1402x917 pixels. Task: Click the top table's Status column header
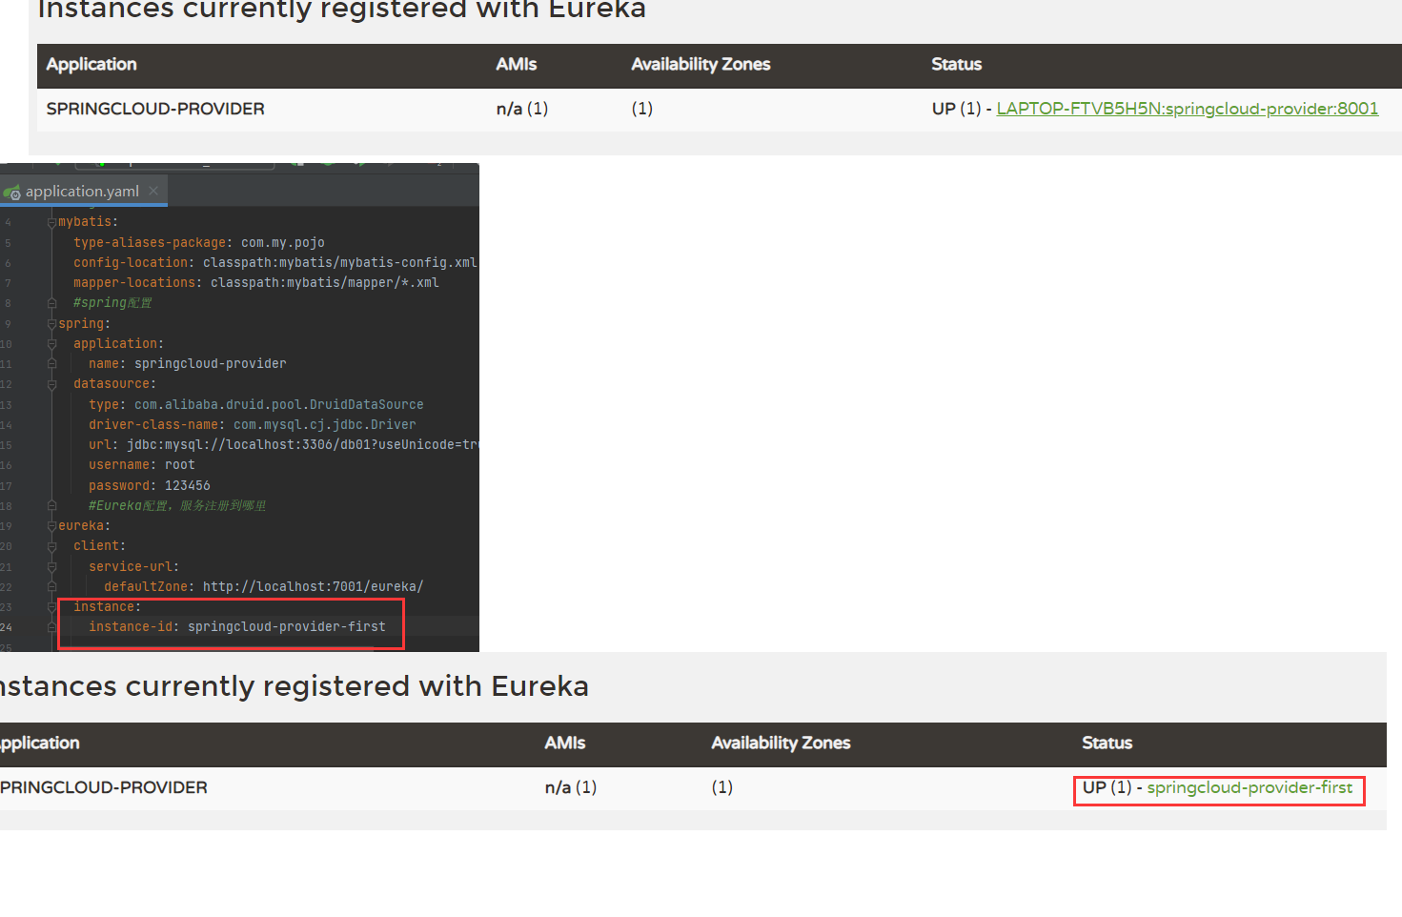point(956,65)
